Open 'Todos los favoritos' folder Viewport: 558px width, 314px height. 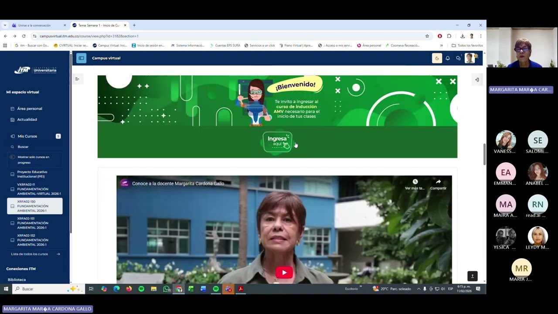point(467,45)
